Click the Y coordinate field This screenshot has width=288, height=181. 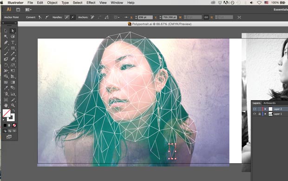(x=170, y=17)
